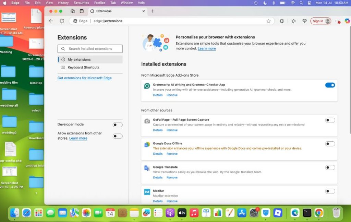This screenshot has width=351, height=222.
Task: Open the Extensions toolbar puzzle icon
Action: tap(282, 21)
